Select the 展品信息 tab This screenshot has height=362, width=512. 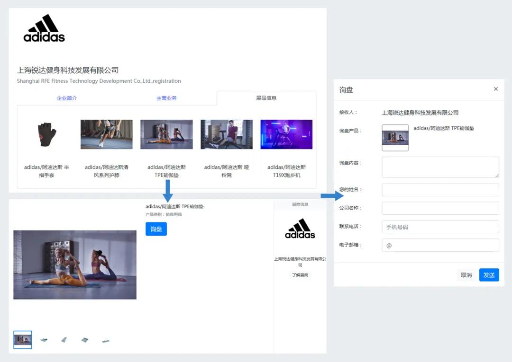point(266,98)
